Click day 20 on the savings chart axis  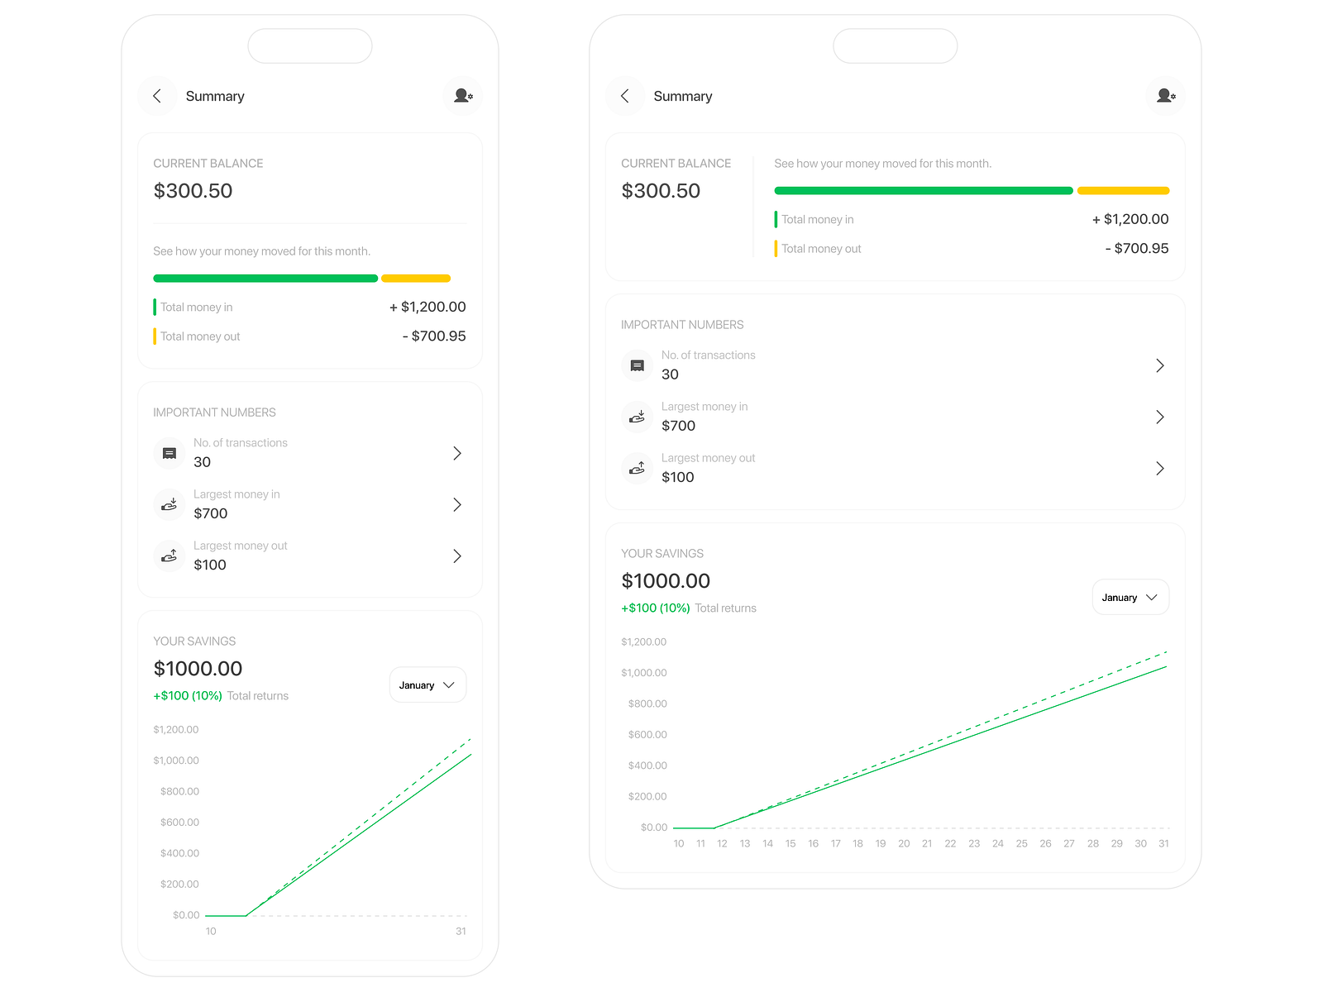point(904,843)
